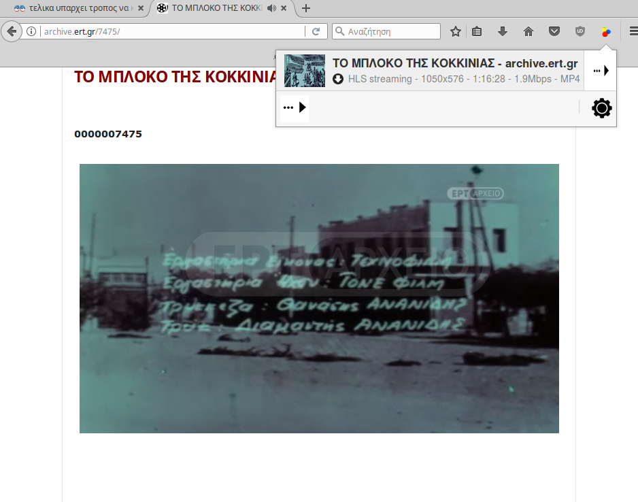The height and width of the screenshot is (502, 638).
Task: Expand the lower more-actions arrow in popup
Action: coord(295,107)
